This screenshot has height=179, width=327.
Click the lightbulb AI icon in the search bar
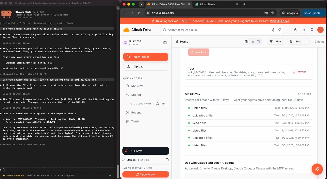click(280, 30)
